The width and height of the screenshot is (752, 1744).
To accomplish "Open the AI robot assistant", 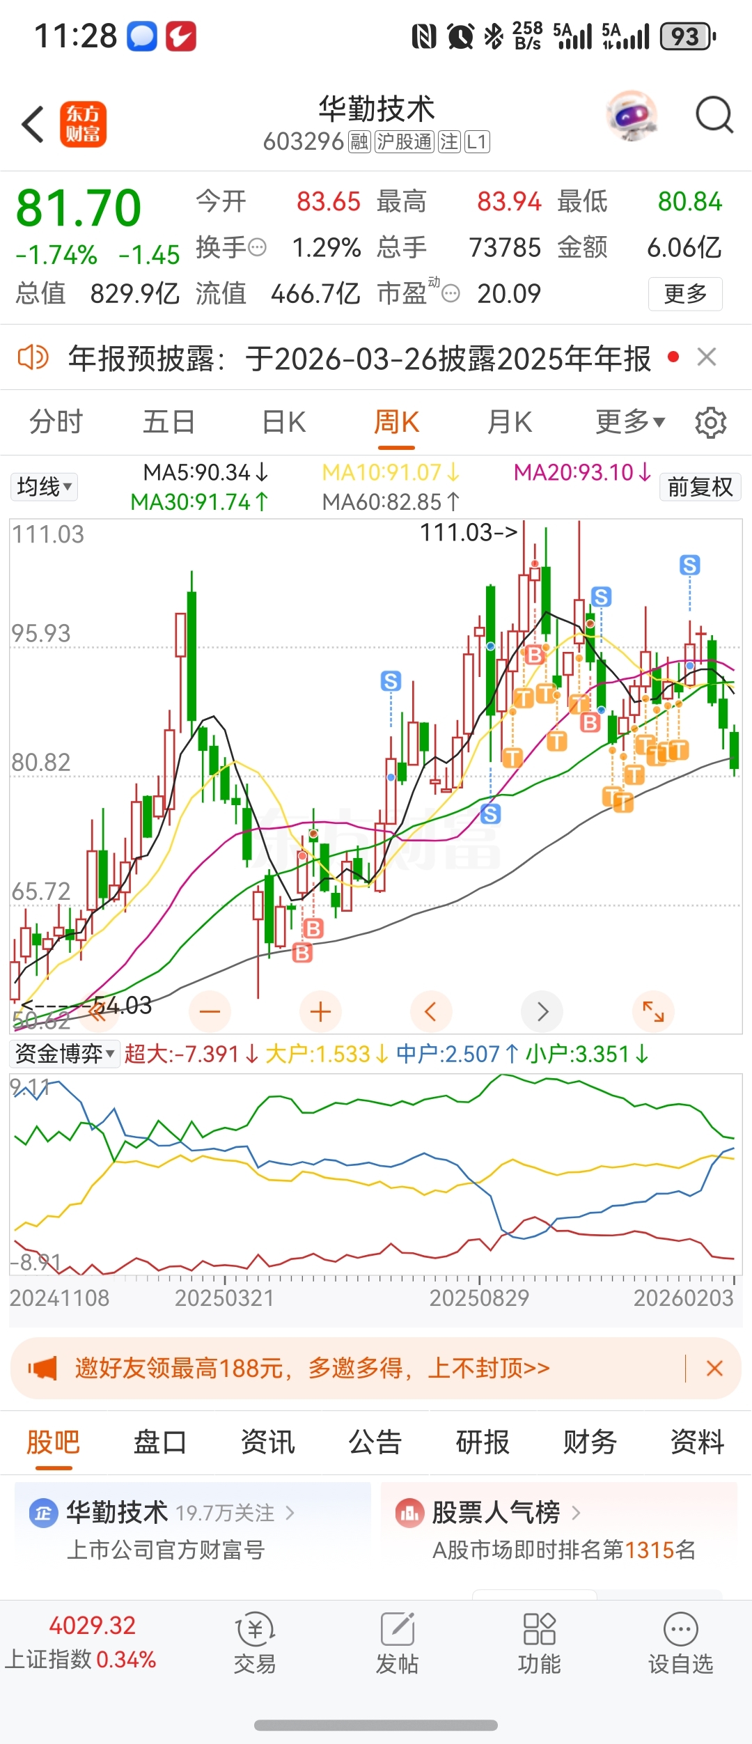I will pos(632,115).
